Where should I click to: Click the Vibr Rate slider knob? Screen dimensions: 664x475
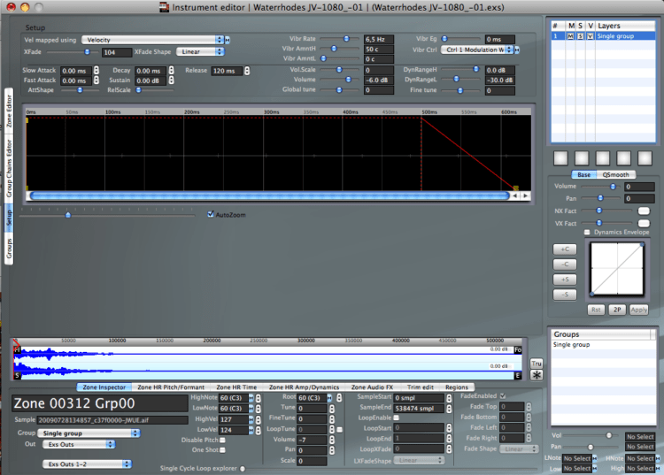346,39
